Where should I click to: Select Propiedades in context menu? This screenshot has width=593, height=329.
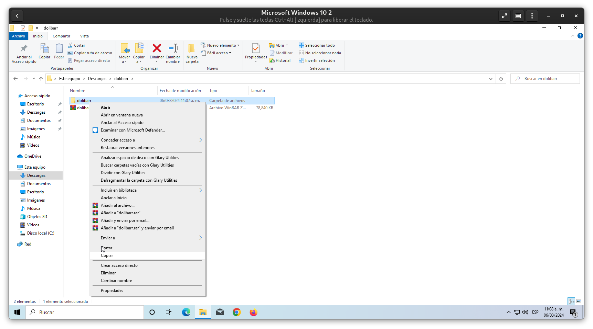[112, 291]
